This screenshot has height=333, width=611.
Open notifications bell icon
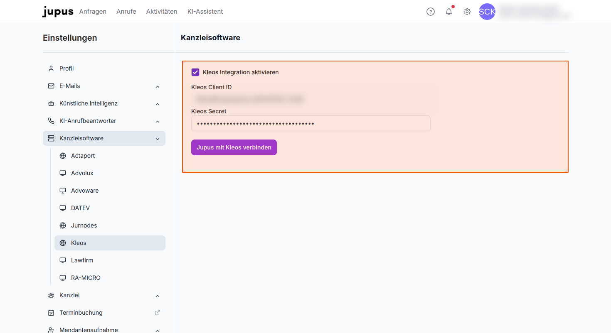(449, 12)
